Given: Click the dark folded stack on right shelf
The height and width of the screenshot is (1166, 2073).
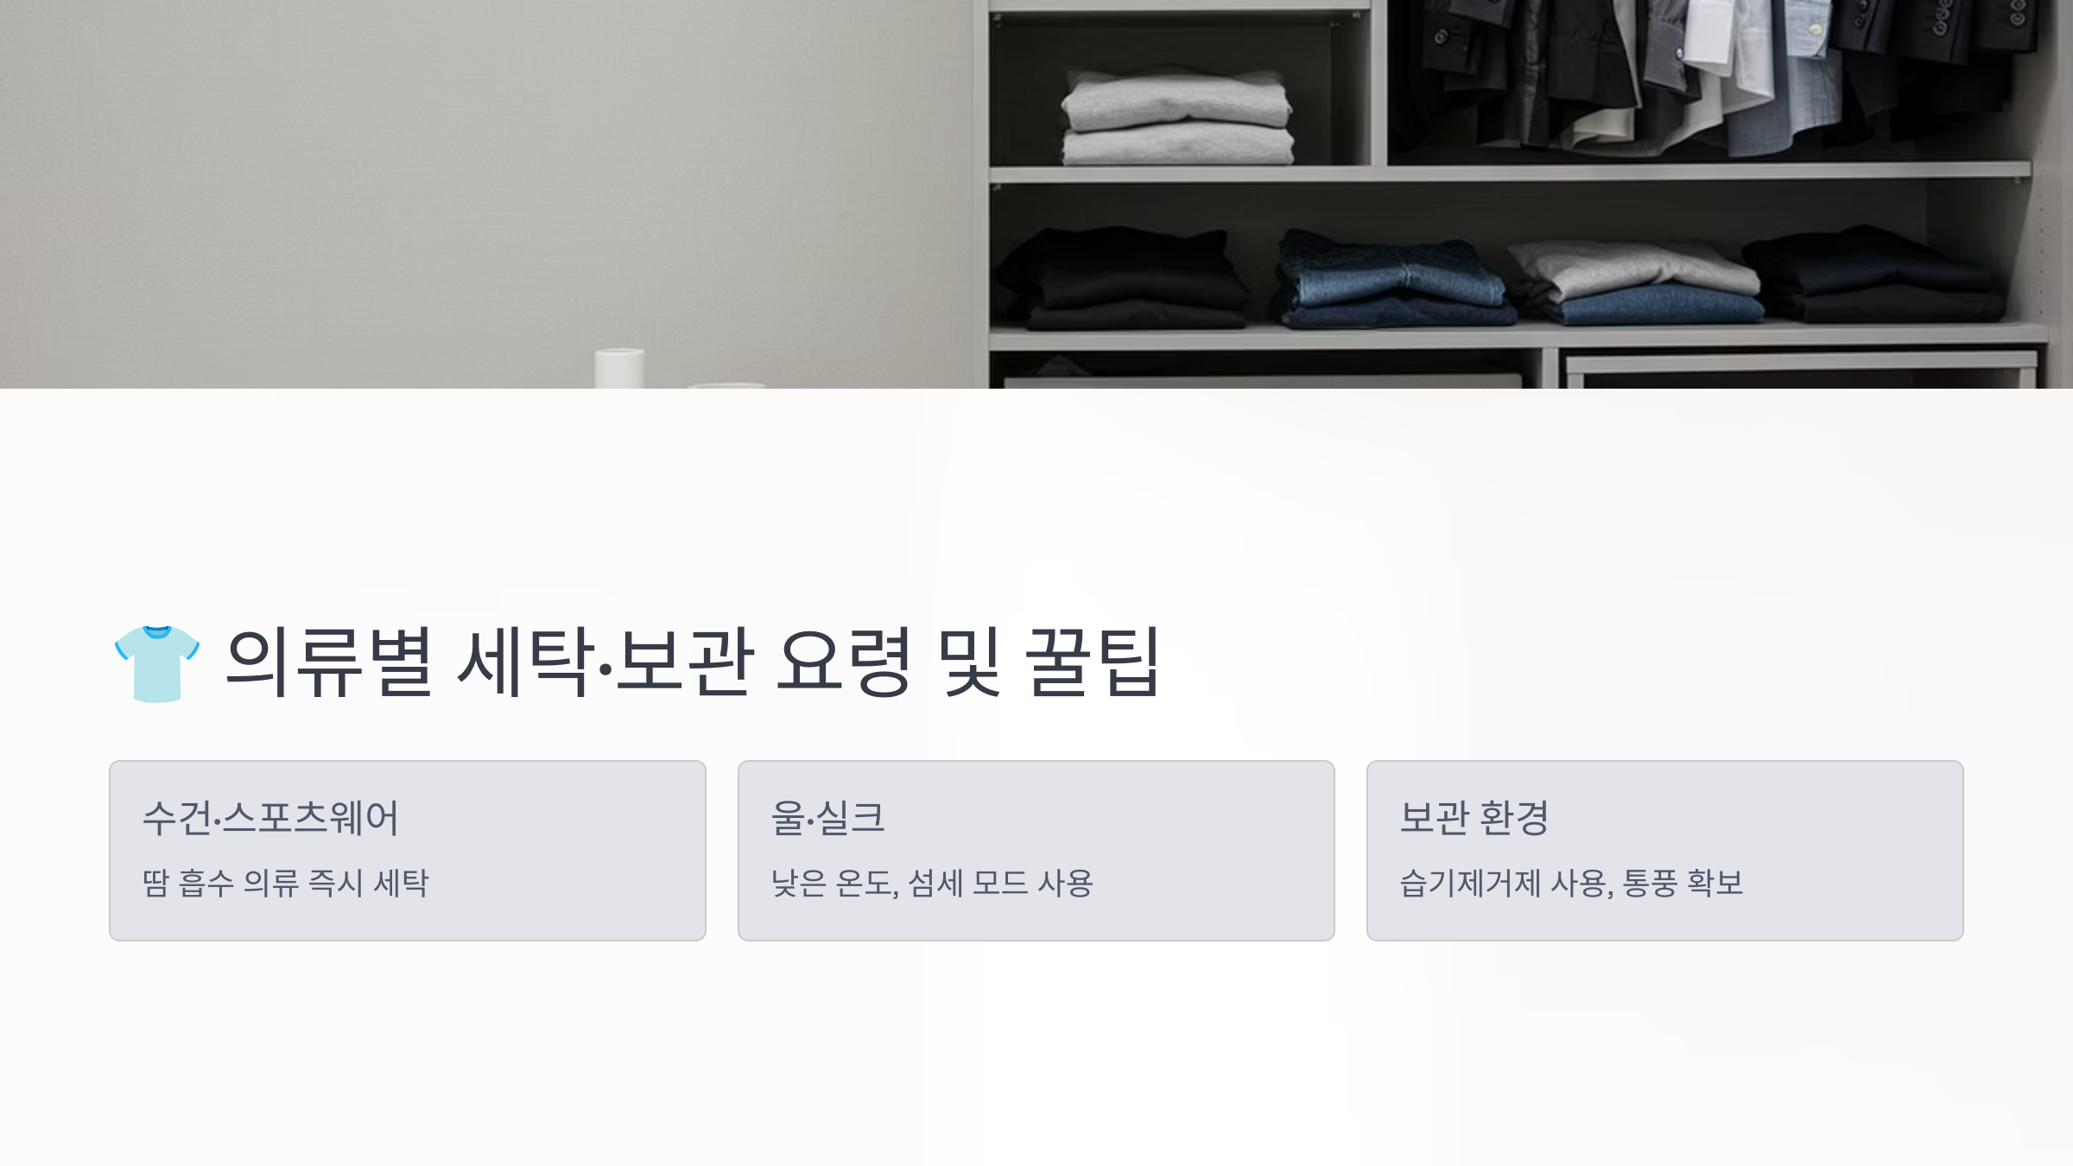Looking at the screenshot, I should tap(1874, 275).
